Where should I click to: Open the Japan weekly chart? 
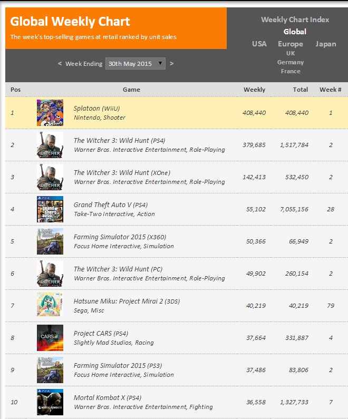pos(325,44)
